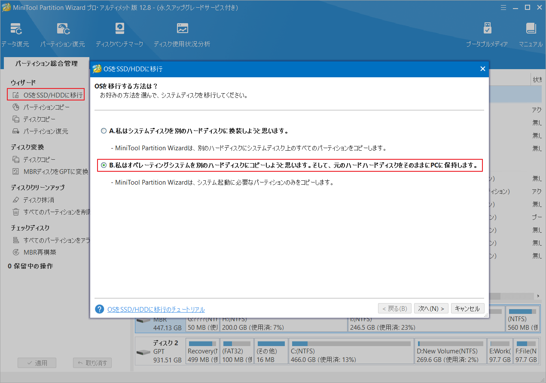This screenshot has width=546, height=383.
Task: Select option A to copy the entire disk
Action: pos(104,131)
